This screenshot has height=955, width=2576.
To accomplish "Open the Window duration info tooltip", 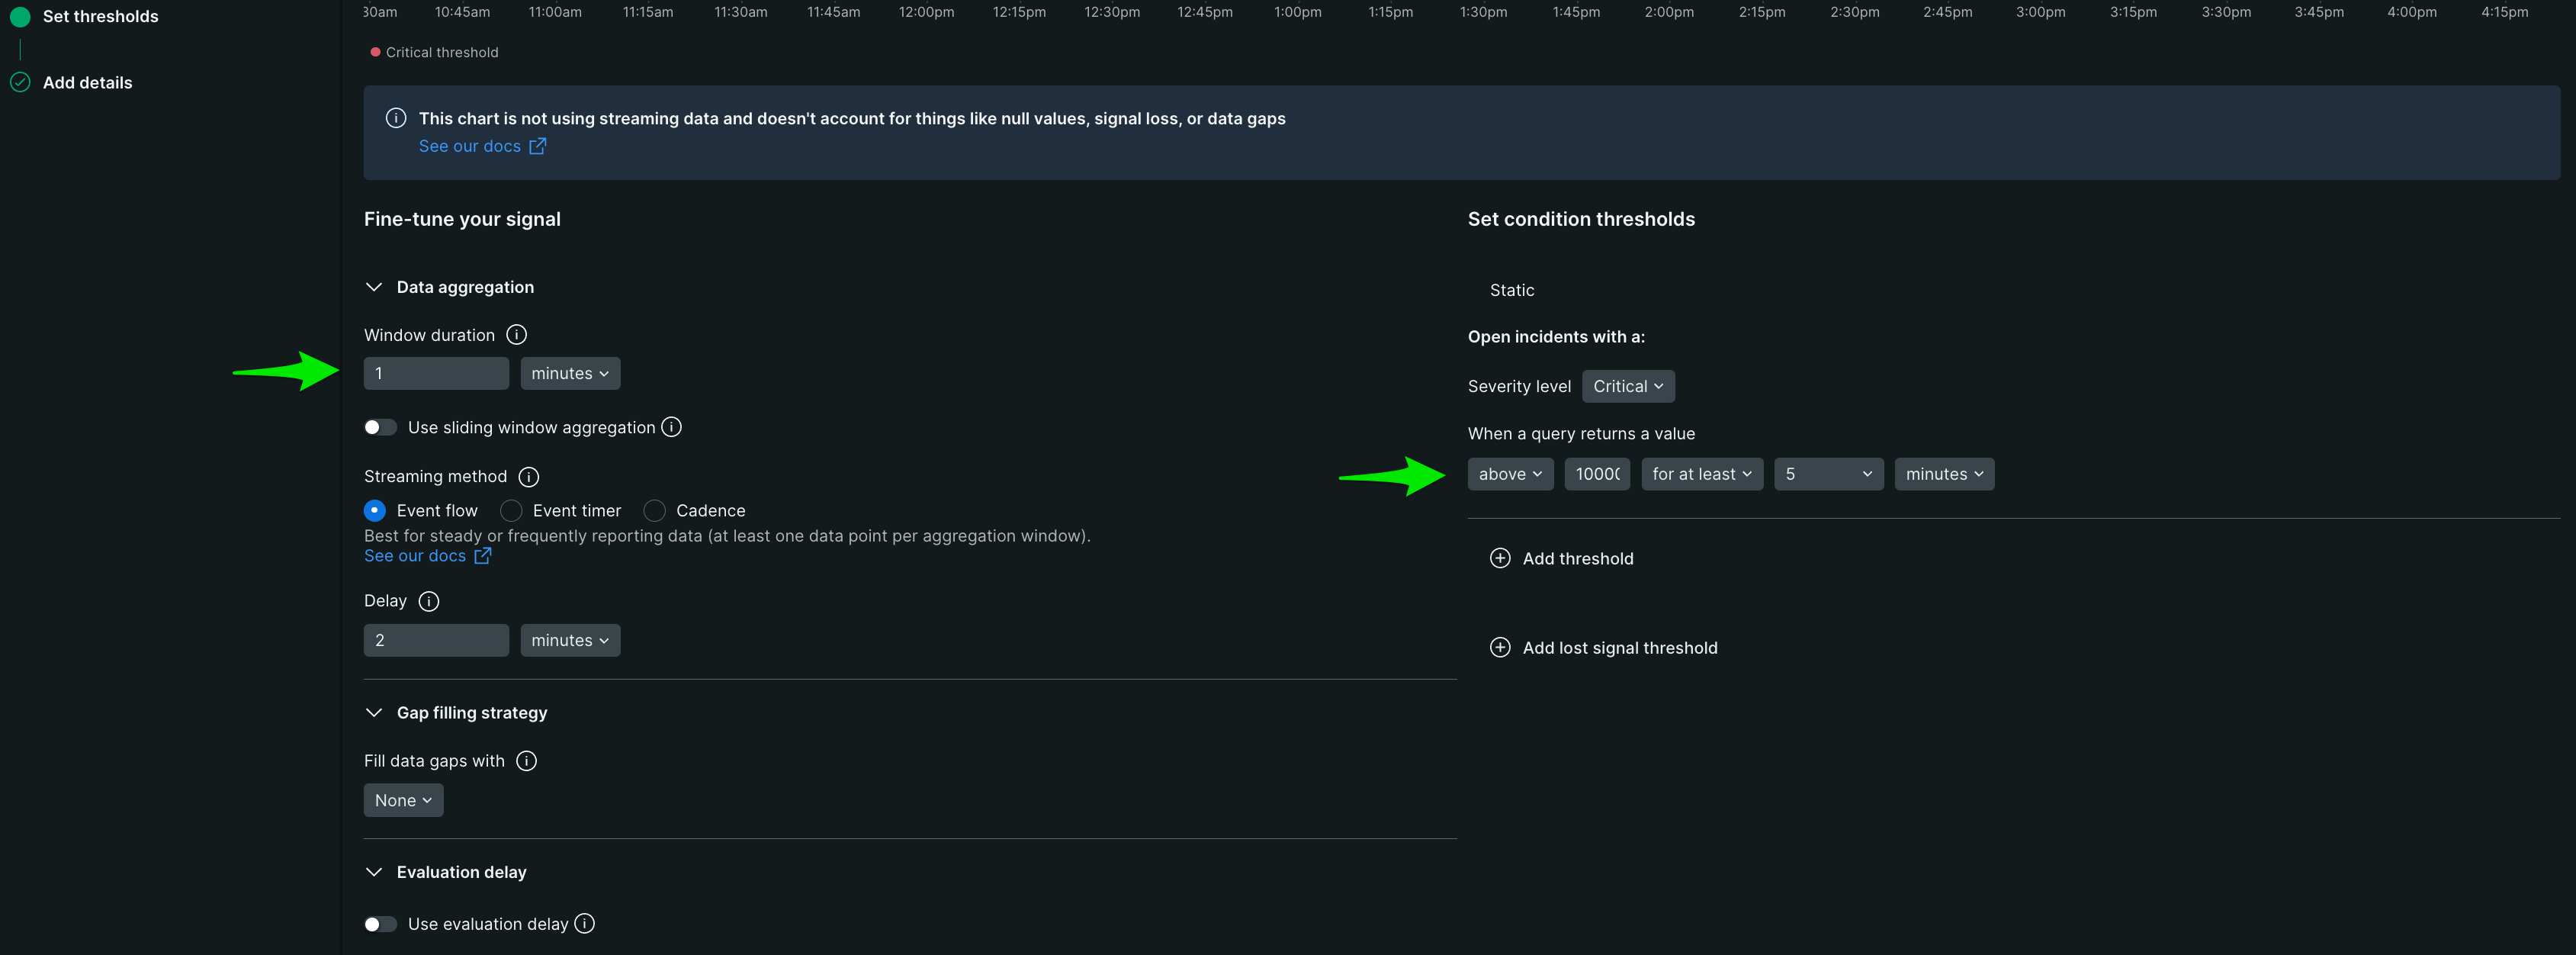I will point(517,334).
